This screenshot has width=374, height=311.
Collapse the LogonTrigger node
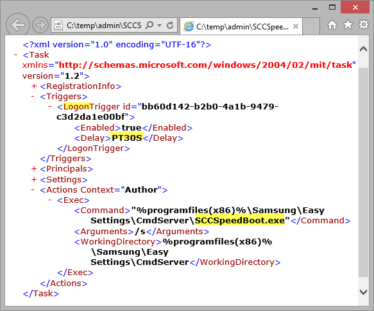coord(50,107)
